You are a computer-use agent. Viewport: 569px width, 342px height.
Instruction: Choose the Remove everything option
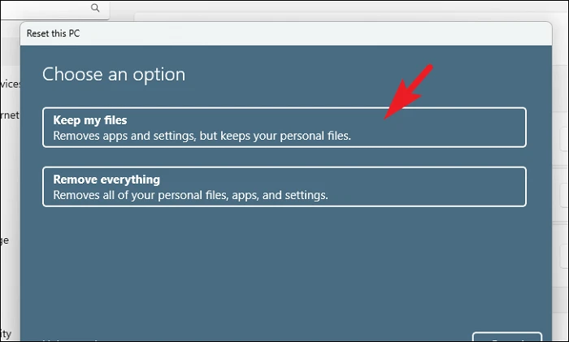point(284,187)
